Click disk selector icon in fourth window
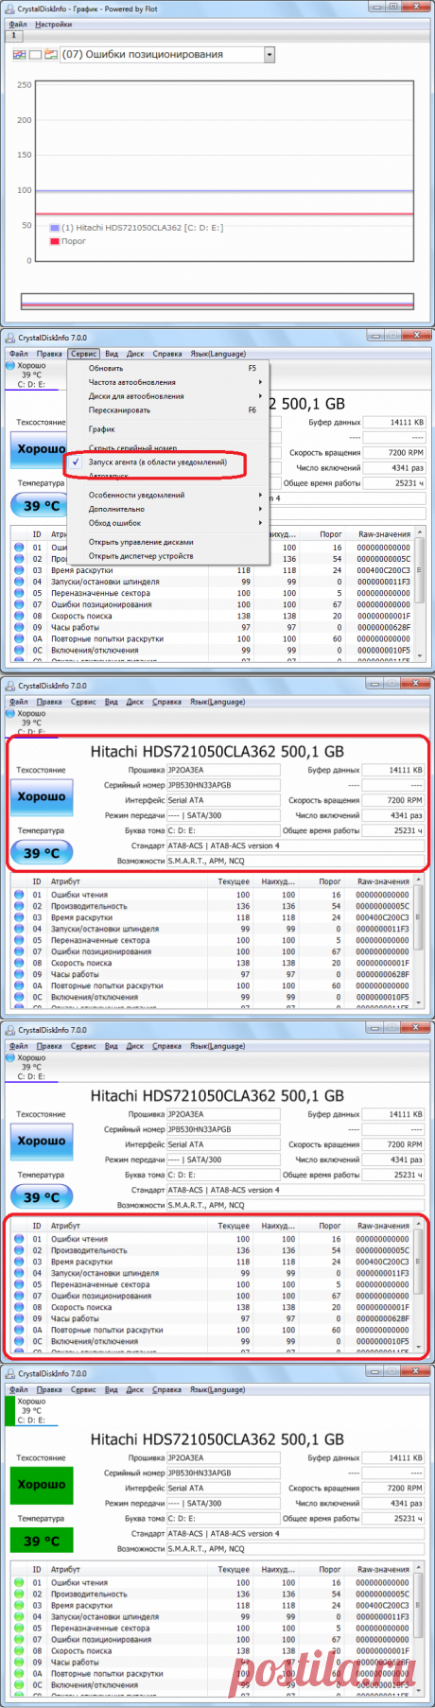The height and width of the screenshot is (1708, 435). (9, 1057)
